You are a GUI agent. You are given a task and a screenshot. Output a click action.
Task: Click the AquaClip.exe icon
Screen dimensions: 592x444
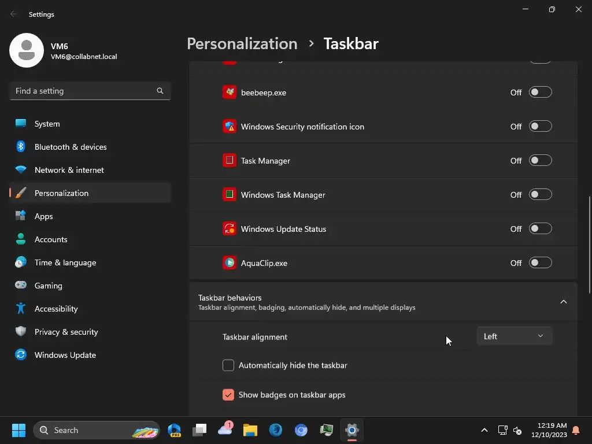point(229,262)
